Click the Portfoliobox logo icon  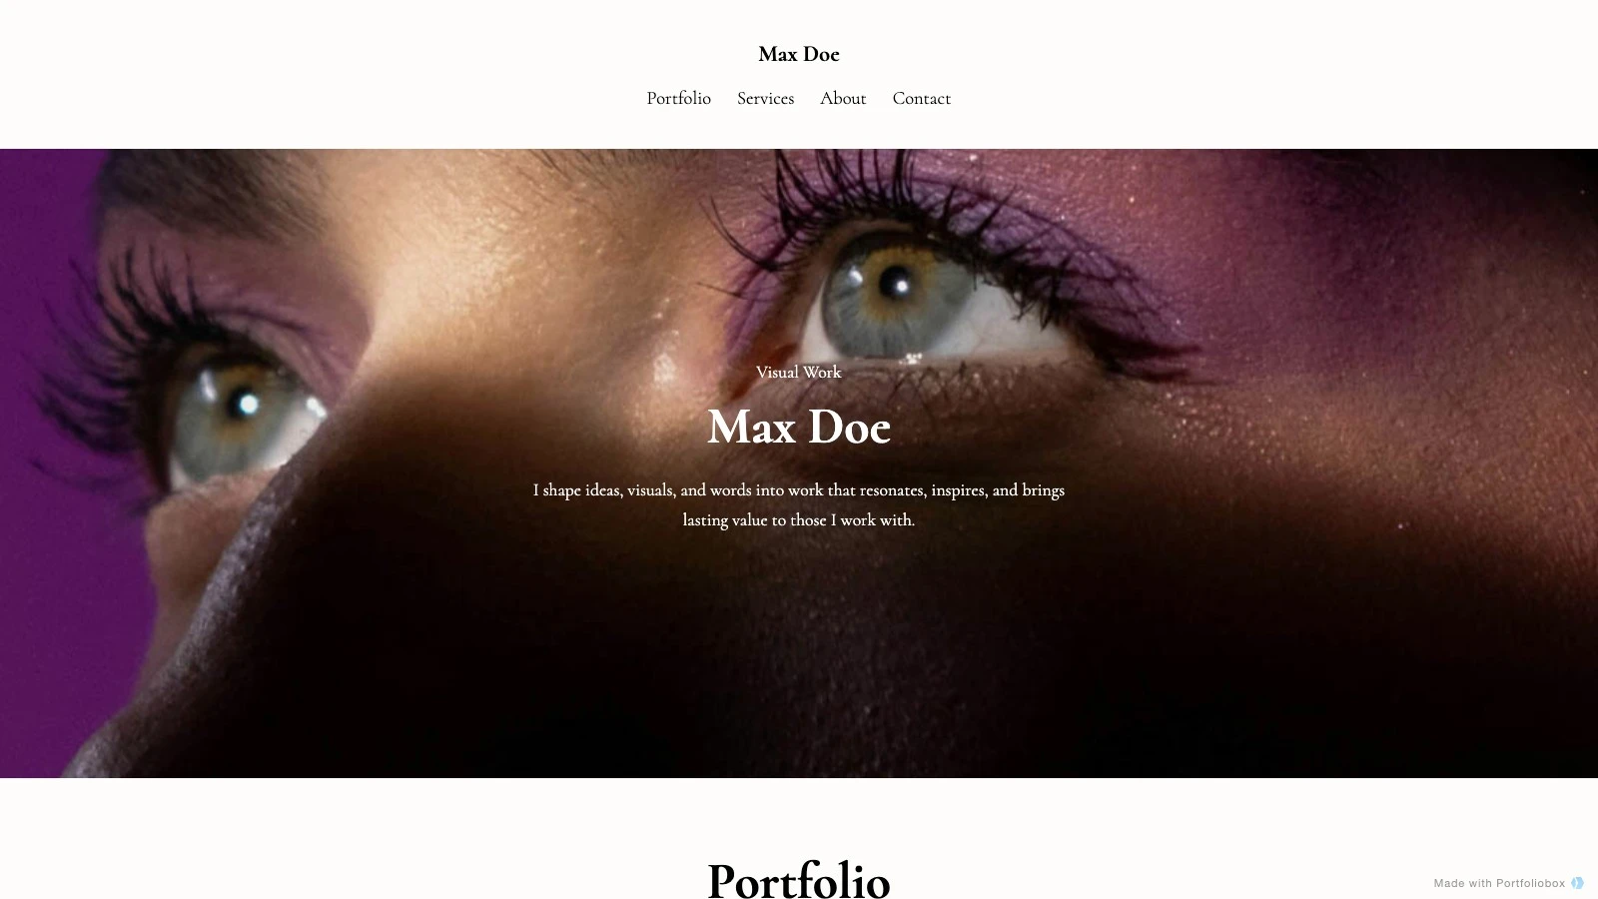pyautogui.click(x=1577, y=883)
